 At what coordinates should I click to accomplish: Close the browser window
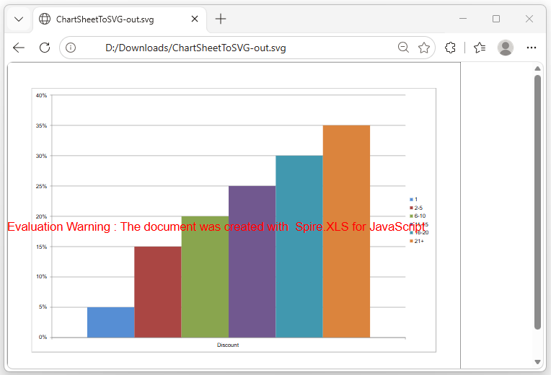tap(529, 19)
